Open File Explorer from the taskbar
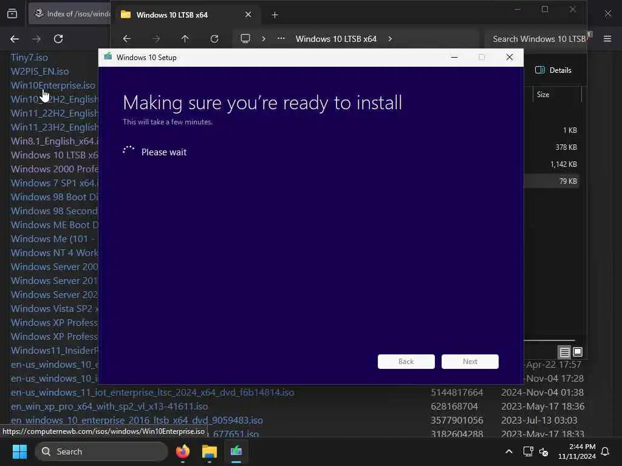Screen dimensions: 622x466 tap(210, 451)
